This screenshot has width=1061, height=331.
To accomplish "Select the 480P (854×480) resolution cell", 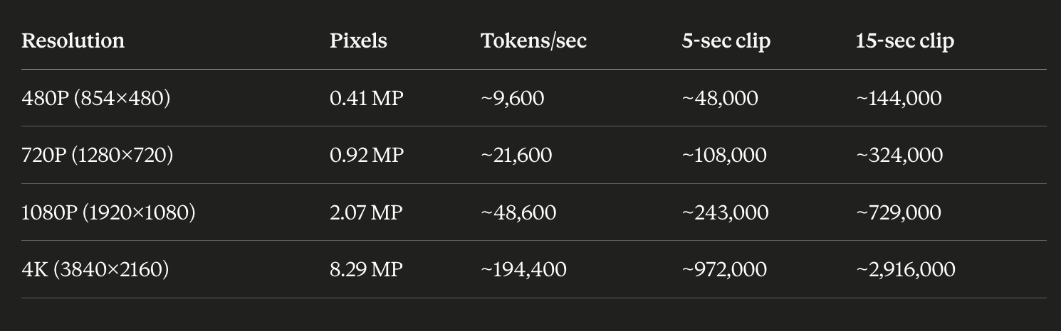I will (96, 98).
